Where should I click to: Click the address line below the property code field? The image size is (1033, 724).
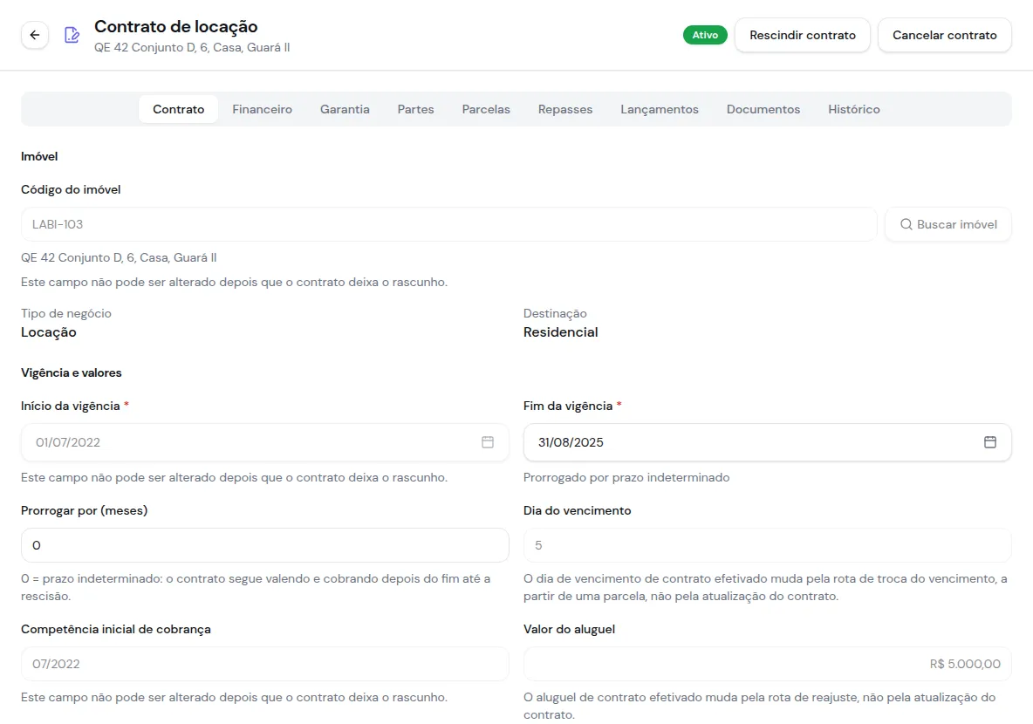click(x=119, y=257)
